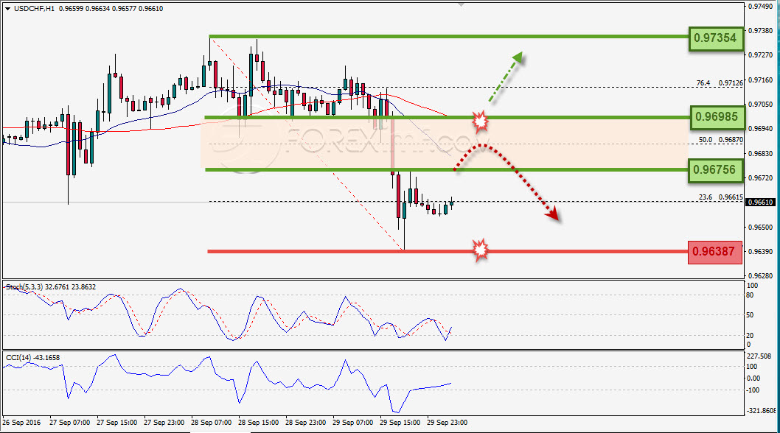Click the 27 Sep 15:00 time label

pyautogui.click(x=117, y=423)
